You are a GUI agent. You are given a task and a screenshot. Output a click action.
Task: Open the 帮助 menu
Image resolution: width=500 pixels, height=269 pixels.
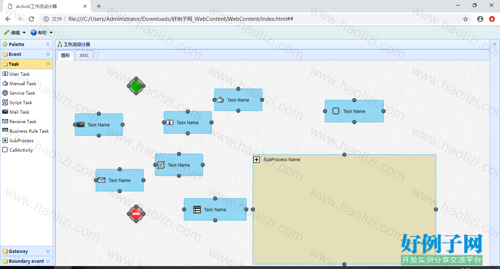click(42, 33)
